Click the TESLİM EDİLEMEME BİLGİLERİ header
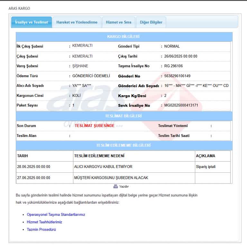The width and height of the screenshot is (247, 247). (x=124, y=145)
